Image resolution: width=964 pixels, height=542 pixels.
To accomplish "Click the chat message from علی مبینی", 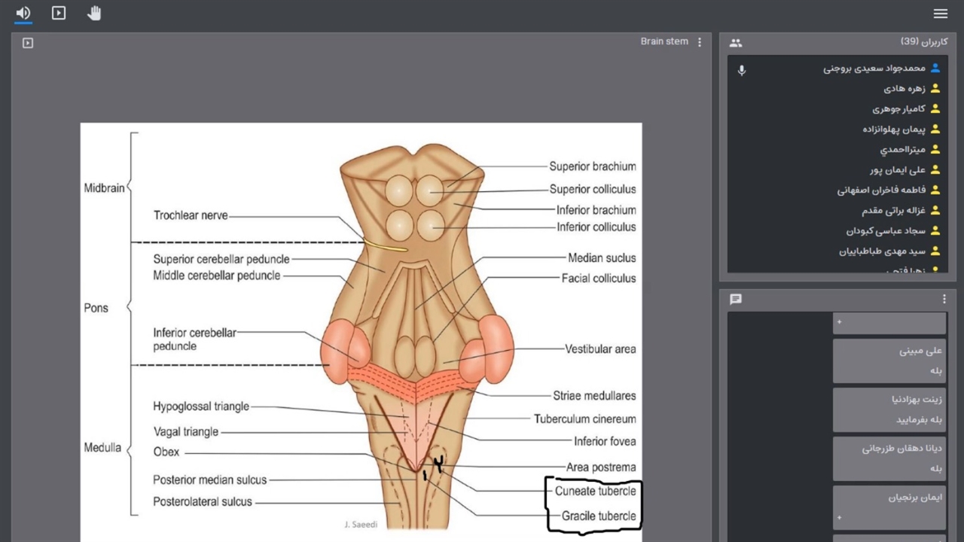I will point(889,361).
